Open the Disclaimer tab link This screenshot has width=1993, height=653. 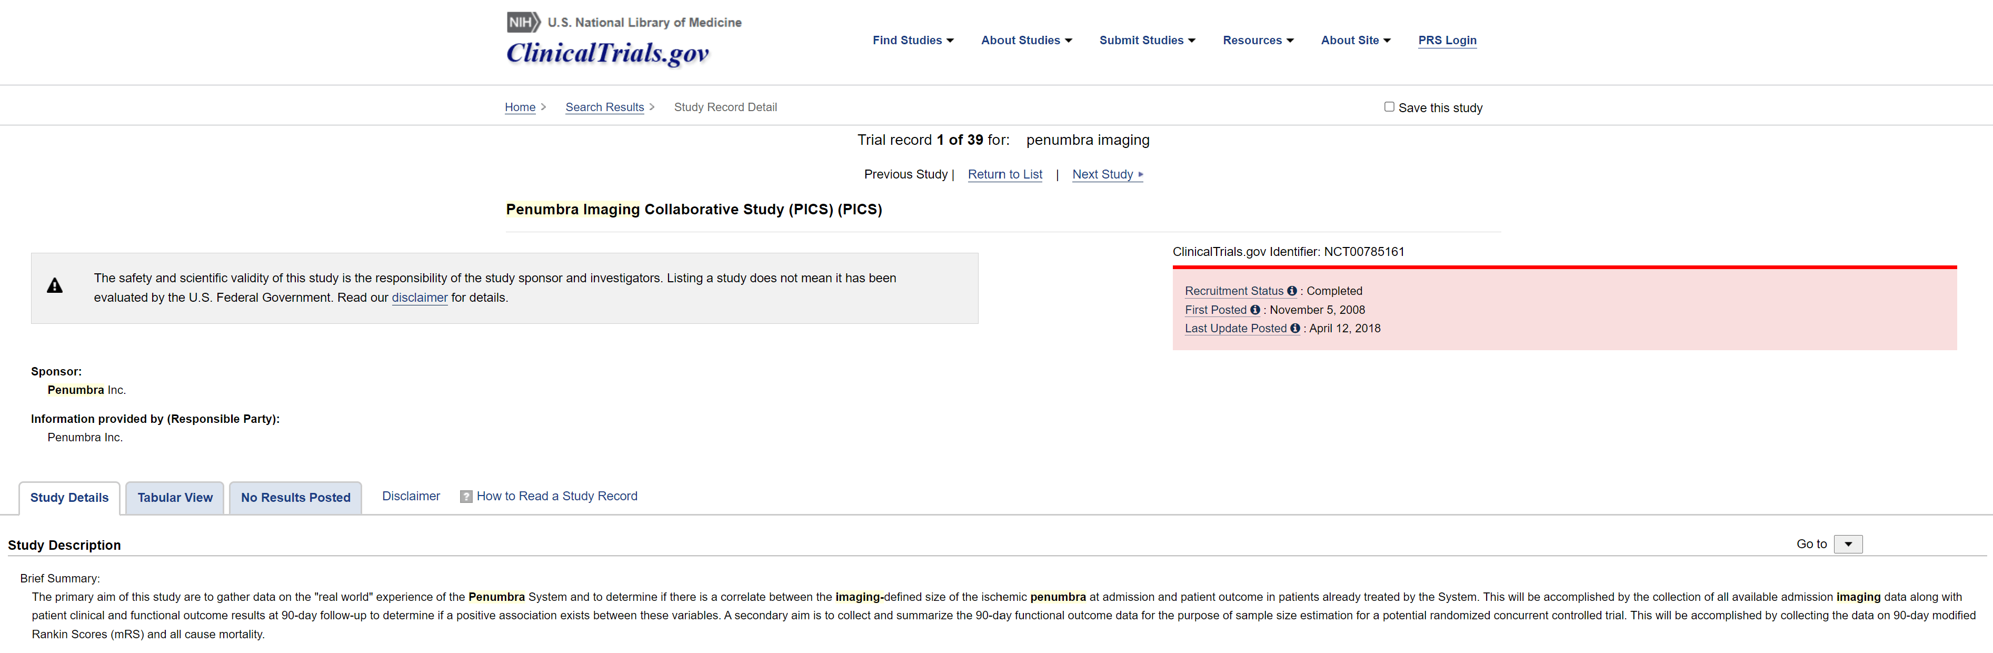coord(411,496)
